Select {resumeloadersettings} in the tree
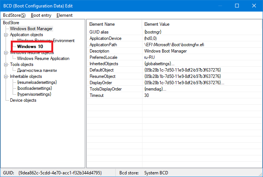Screen dimensions: 263x177 (x=37, y=82)
